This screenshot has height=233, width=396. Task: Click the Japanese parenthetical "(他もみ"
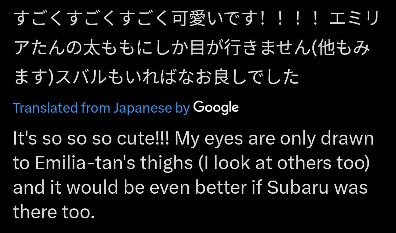pos(339,49)
